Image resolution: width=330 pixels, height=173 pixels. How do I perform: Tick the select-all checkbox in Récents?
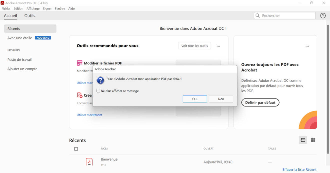click(76, 149)
